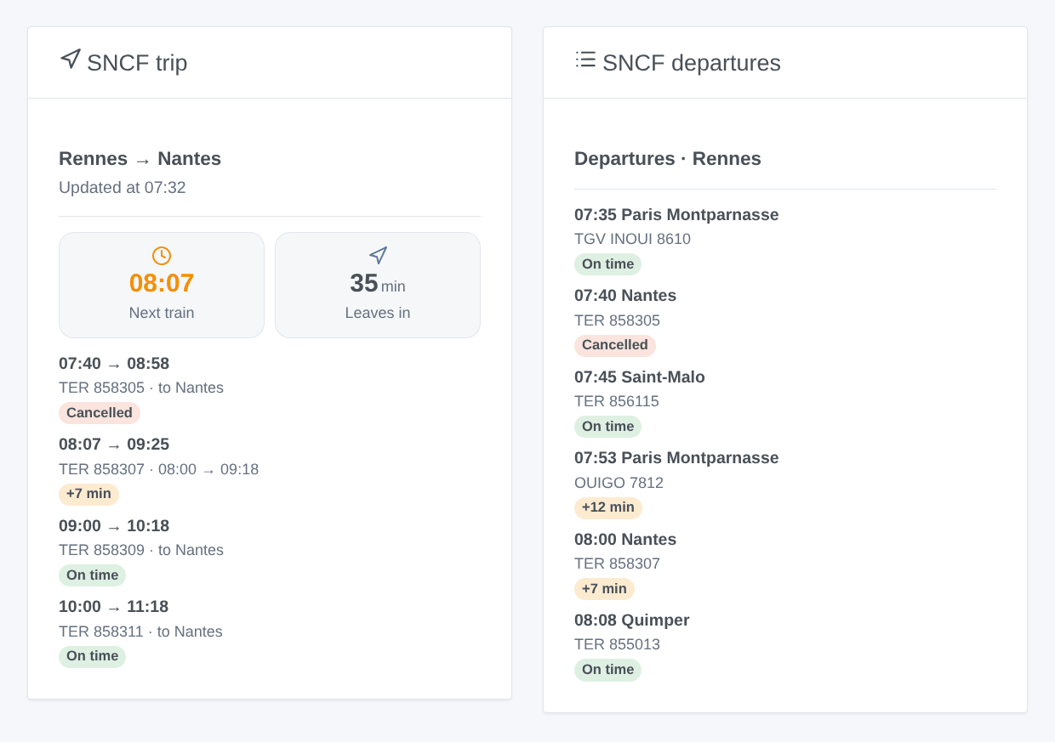This screenshot has width=1055, height=742.
Task: Click the Rennes → Nantes heading
Action: [x=140, y=159]
